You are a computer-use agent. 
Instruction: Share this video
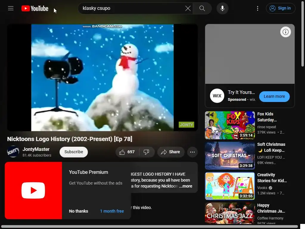click(171, 152)
